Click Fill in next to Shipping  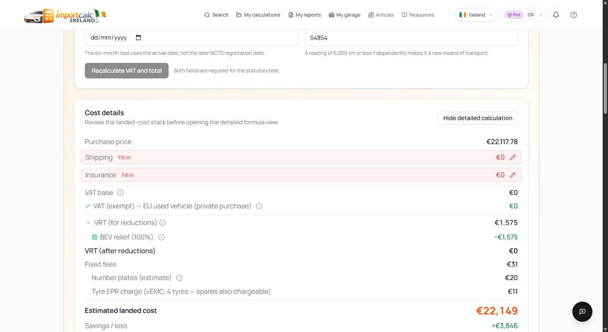coord(124,157)
